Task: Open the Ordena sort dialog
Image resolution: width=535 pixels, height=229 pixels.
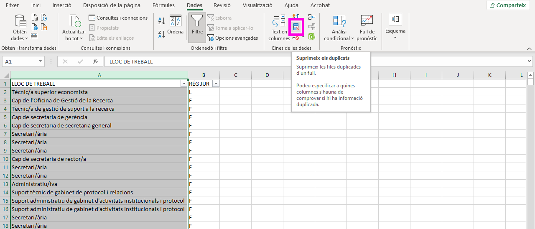Action: 175,26
